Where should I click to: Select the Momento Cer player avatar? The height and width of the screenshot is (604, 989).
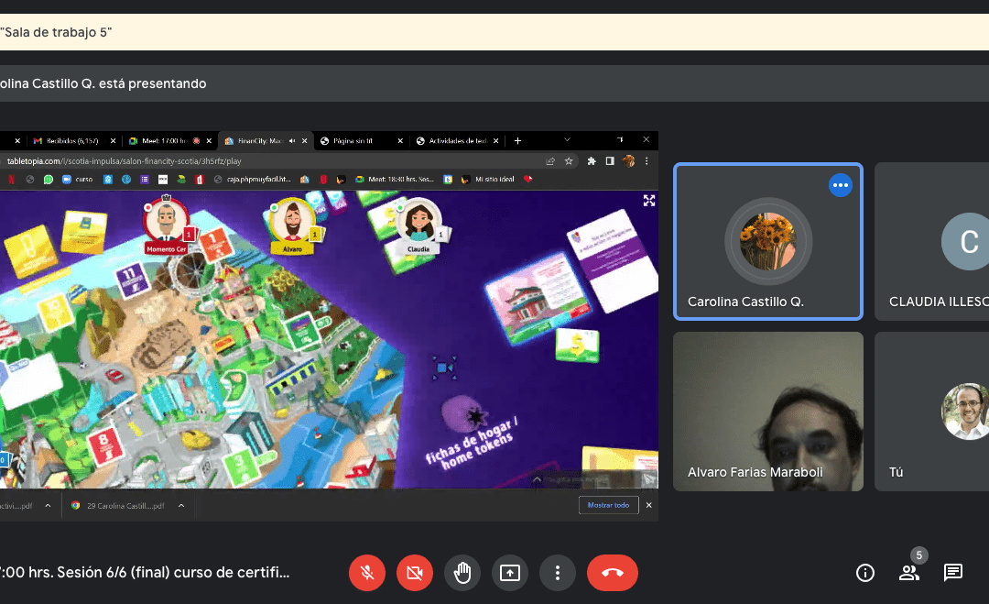167,225
